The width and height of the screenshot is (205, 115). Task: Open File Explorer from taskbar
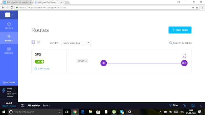pos(90,112)
